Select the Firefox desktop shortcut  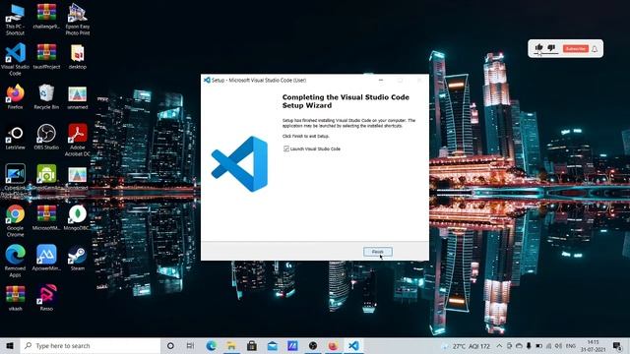click(16, 96)
